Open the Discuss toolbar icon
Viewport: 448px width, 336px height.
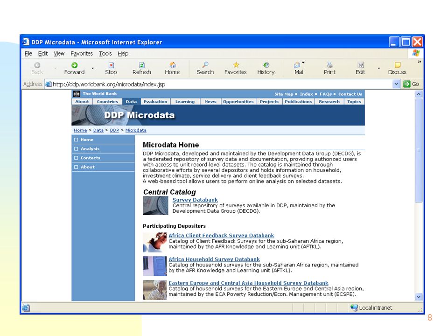[398, 65]
